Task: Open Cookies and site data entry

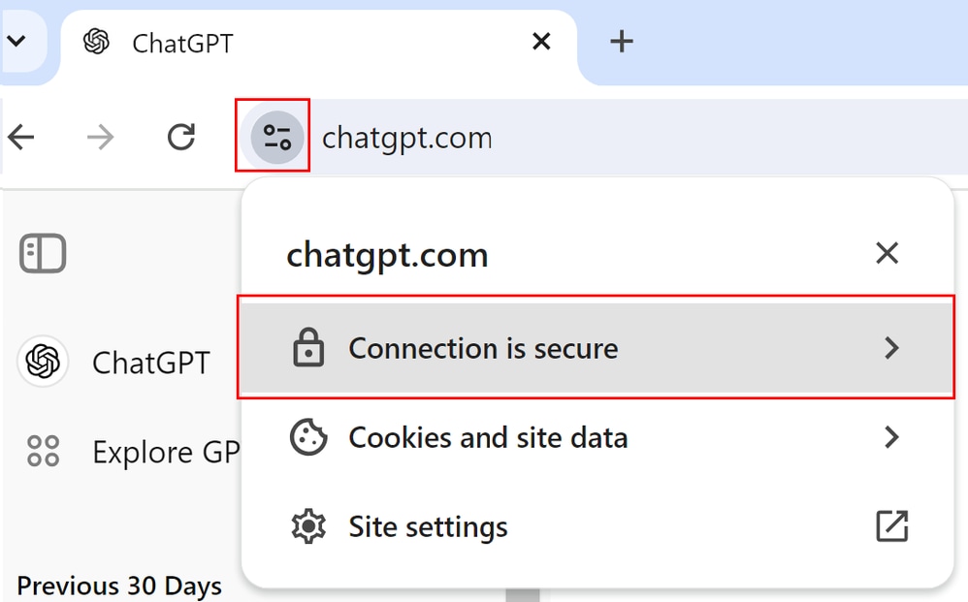Action: (x=597, y=437)
